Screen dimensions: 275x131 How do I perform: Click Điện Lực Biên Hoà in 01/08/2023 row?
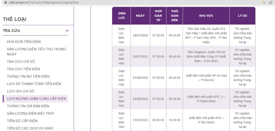(121, 78)
